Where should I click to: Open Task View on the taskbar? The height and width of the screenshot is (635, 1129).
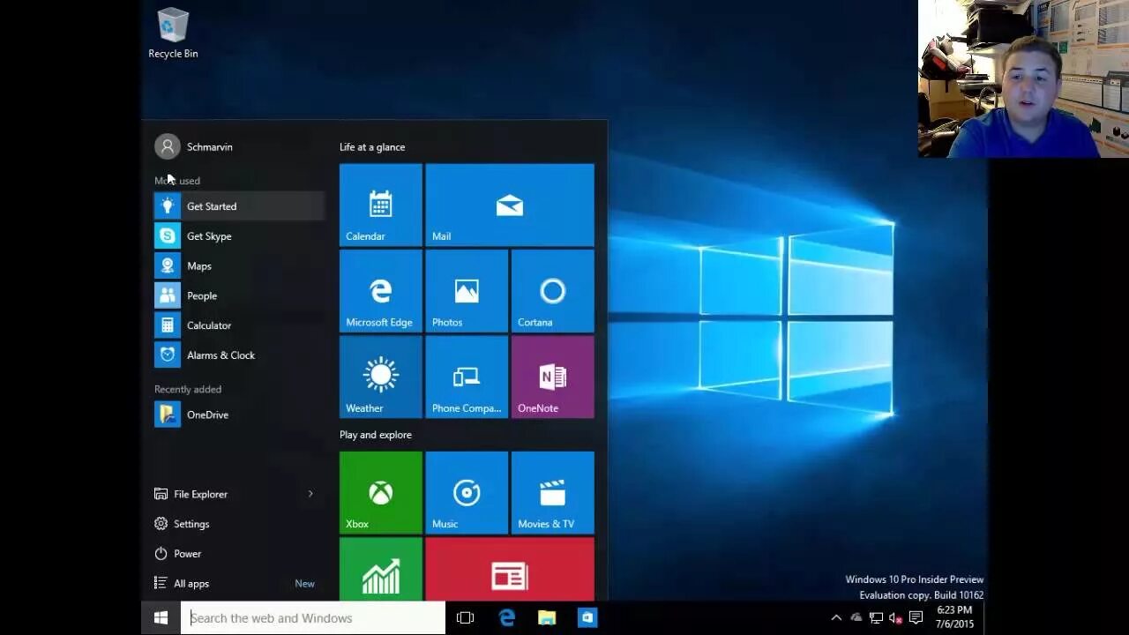[465, 618]
